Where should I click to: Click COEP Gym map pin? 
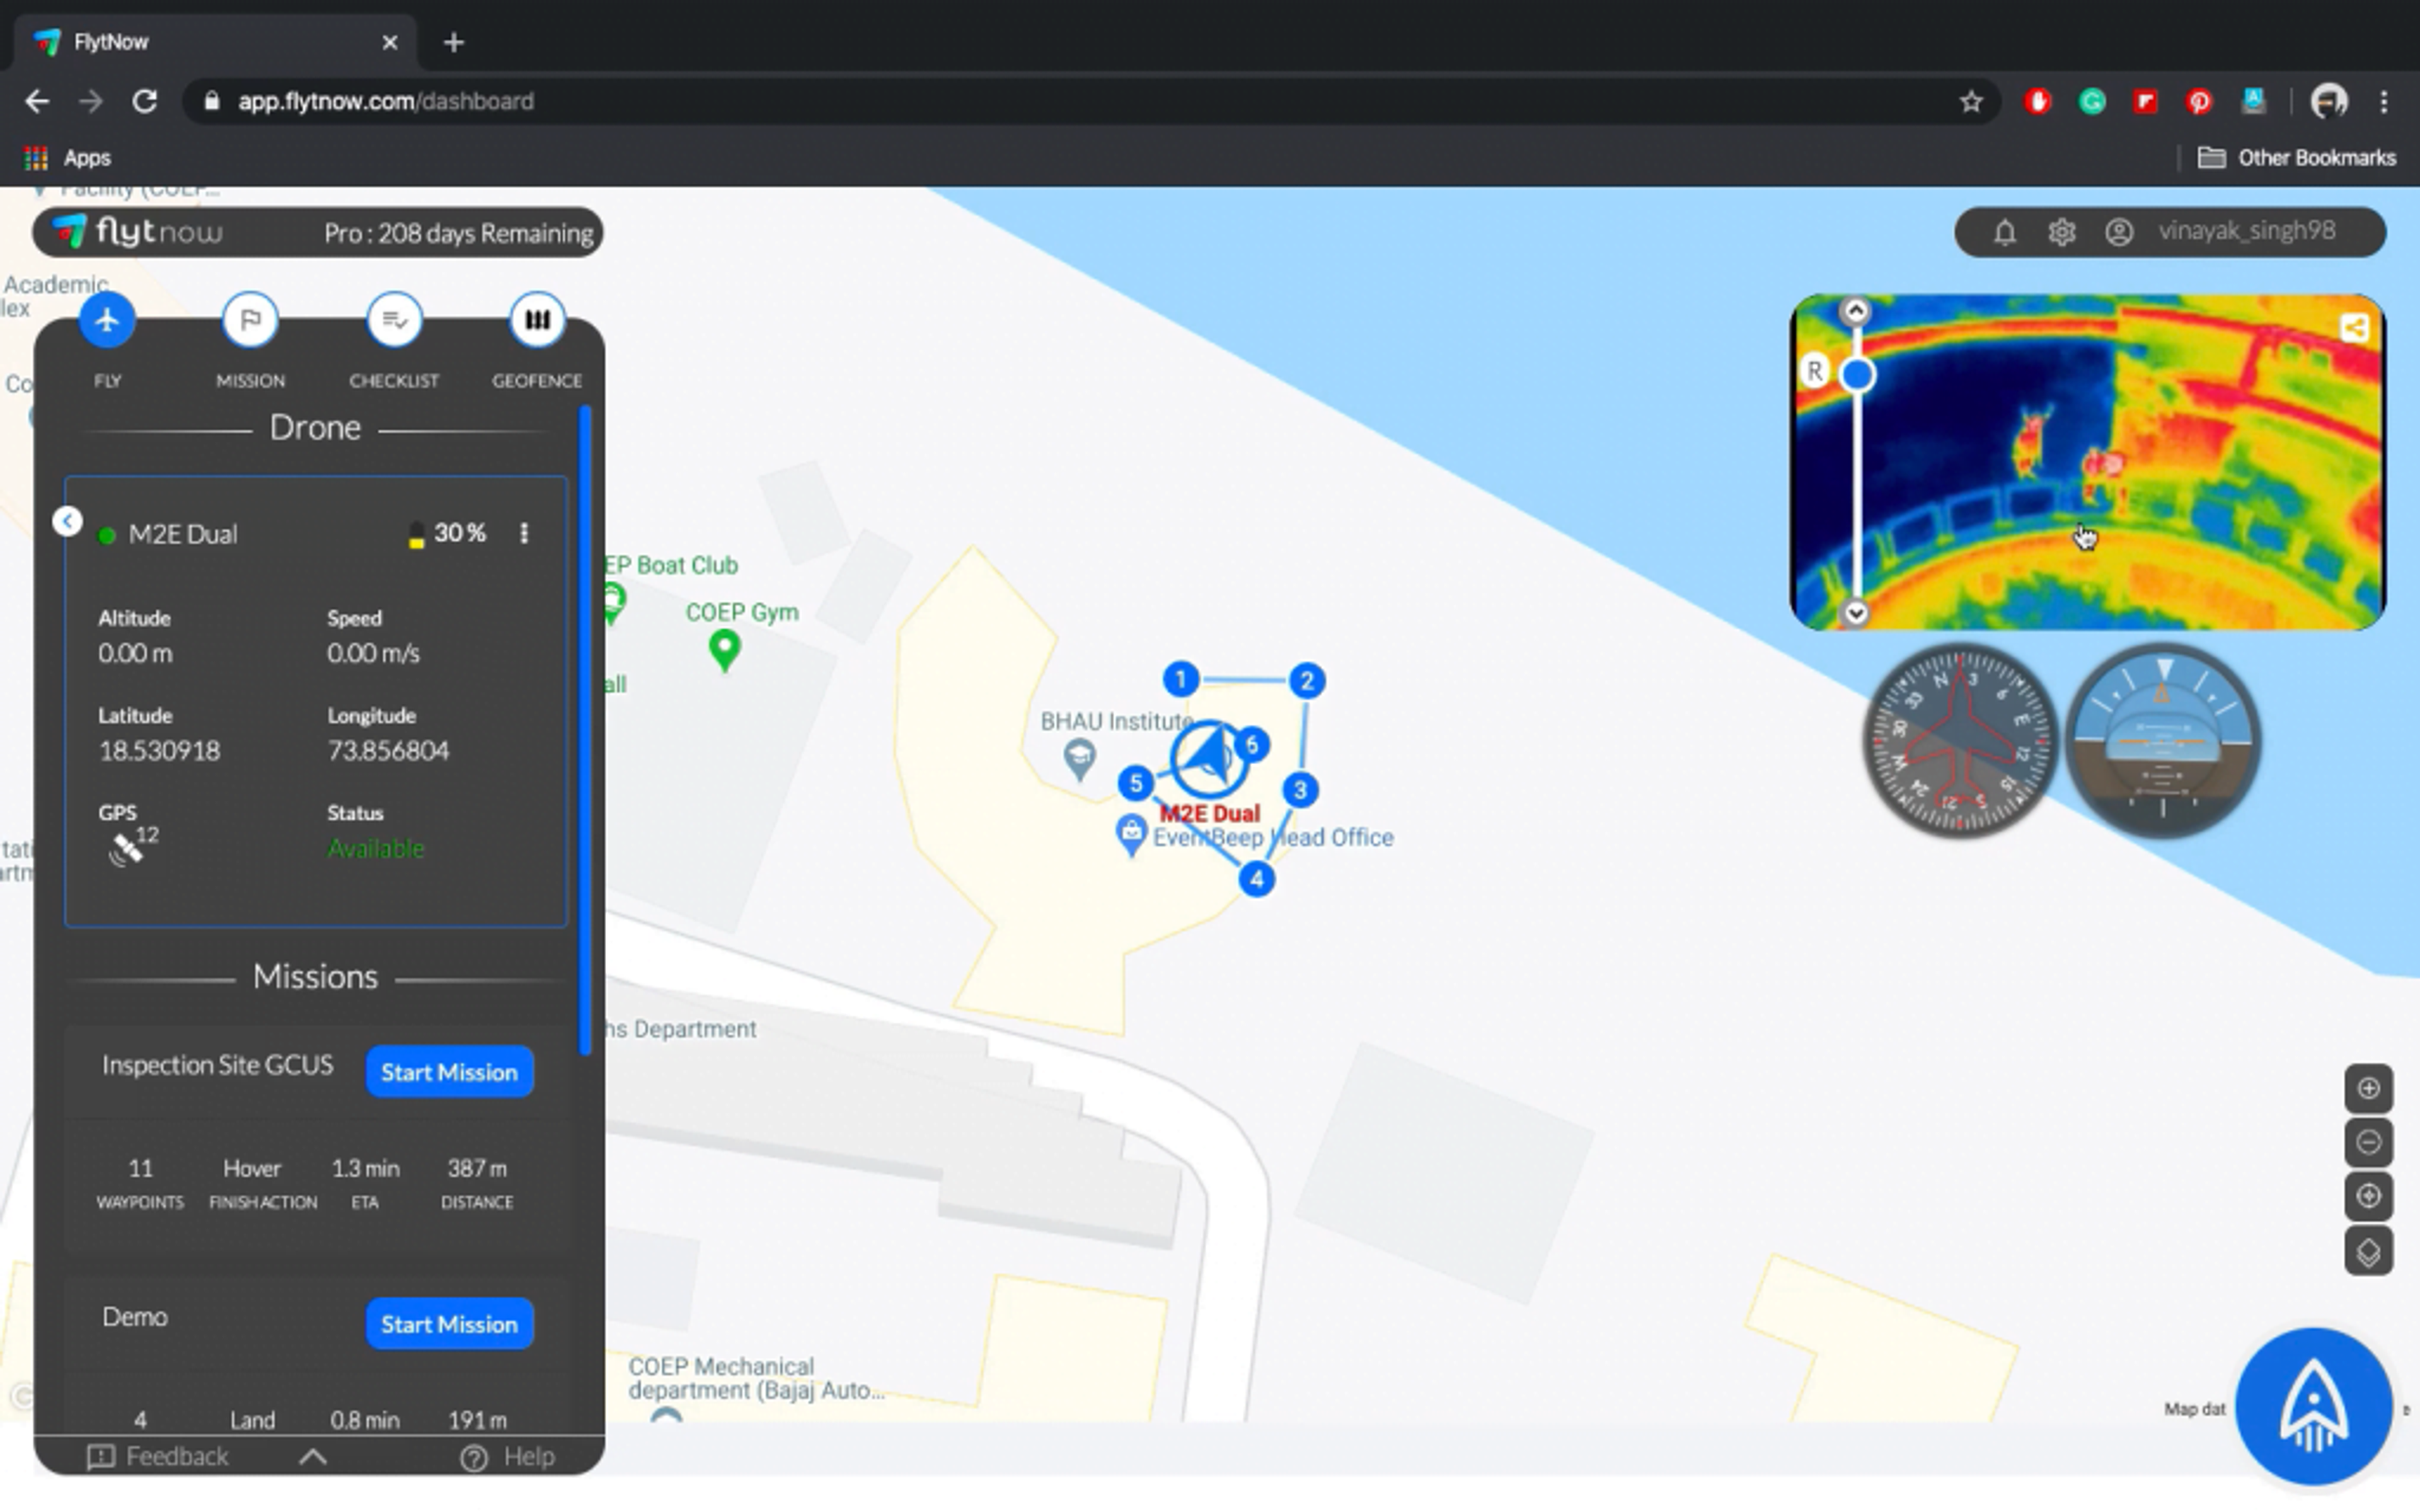[725, 651]
